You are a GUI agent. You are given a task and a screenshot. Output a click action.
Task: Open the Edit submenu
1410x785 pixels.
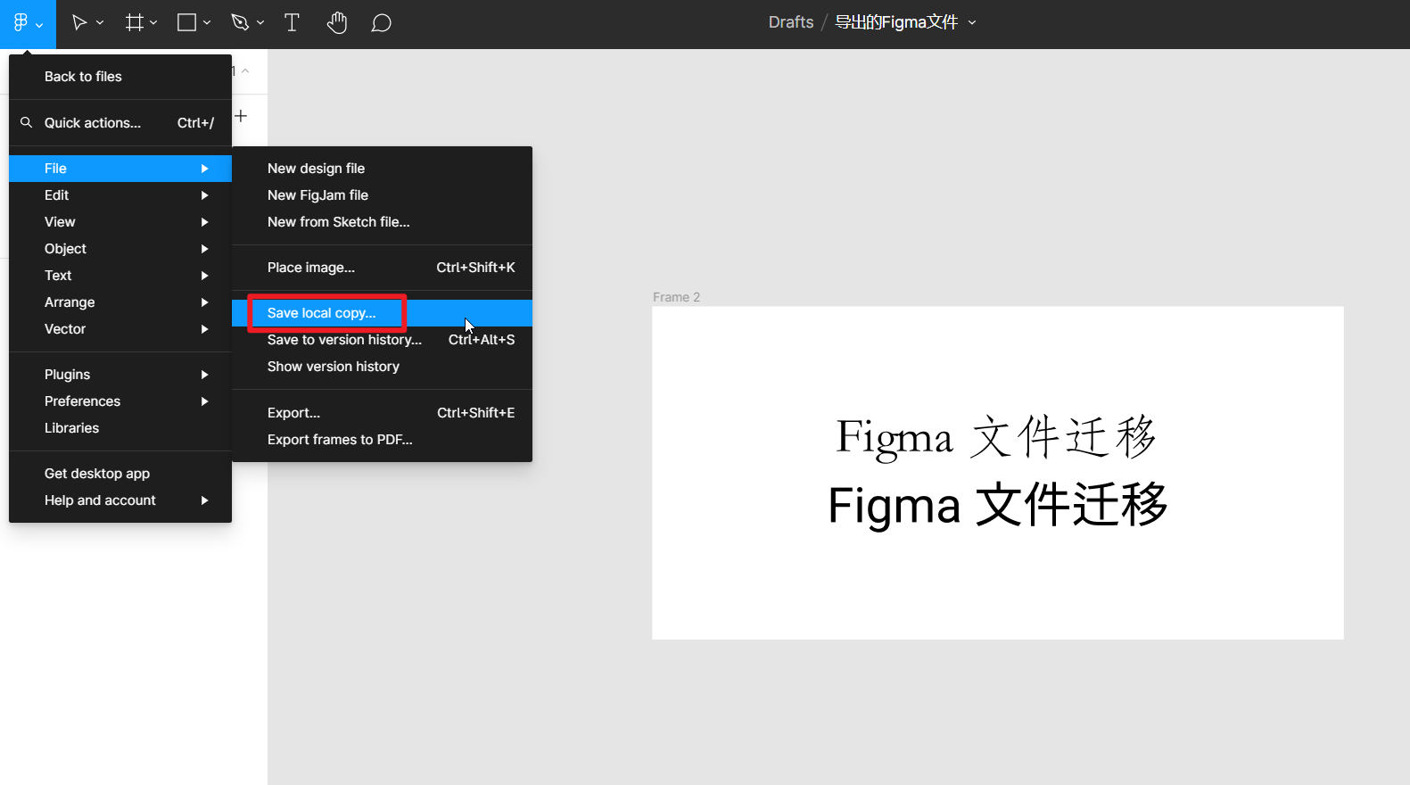[x=120, y=195]
